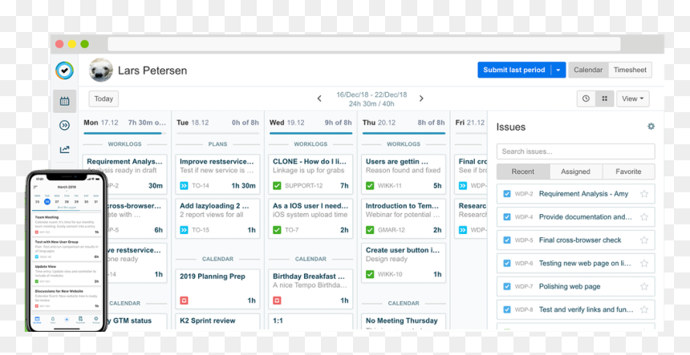Switch to the Calendar view tab

[588, 70]
